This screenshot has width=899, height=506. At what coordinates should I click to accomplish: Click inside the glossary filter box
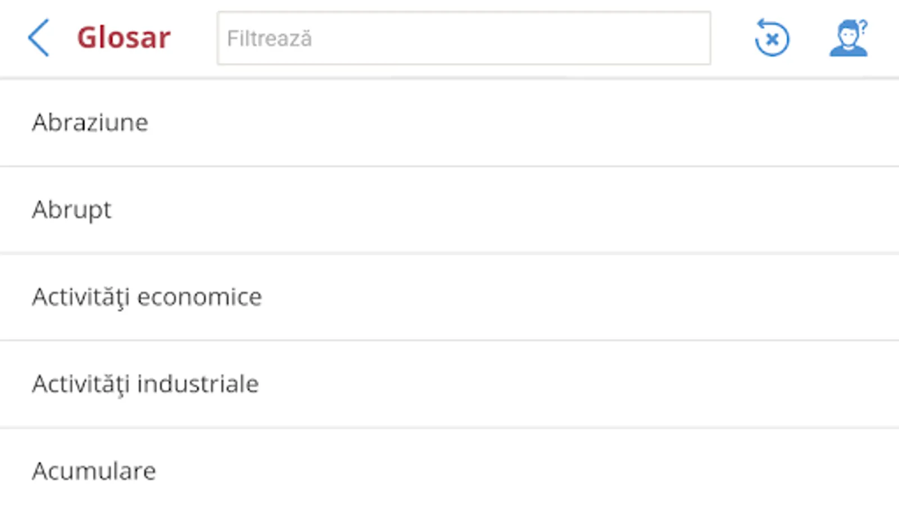pos(464,38)
